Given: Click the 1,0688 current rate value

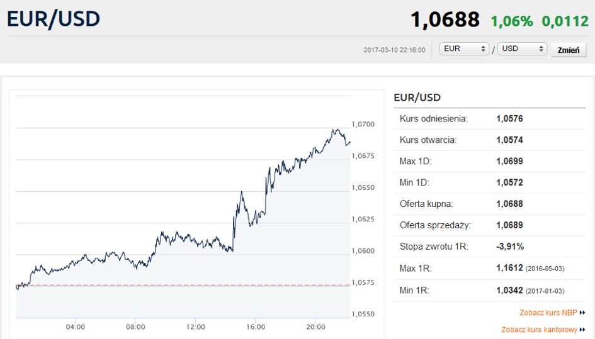Looking at the screenshot, I should [x=445, y=19].
